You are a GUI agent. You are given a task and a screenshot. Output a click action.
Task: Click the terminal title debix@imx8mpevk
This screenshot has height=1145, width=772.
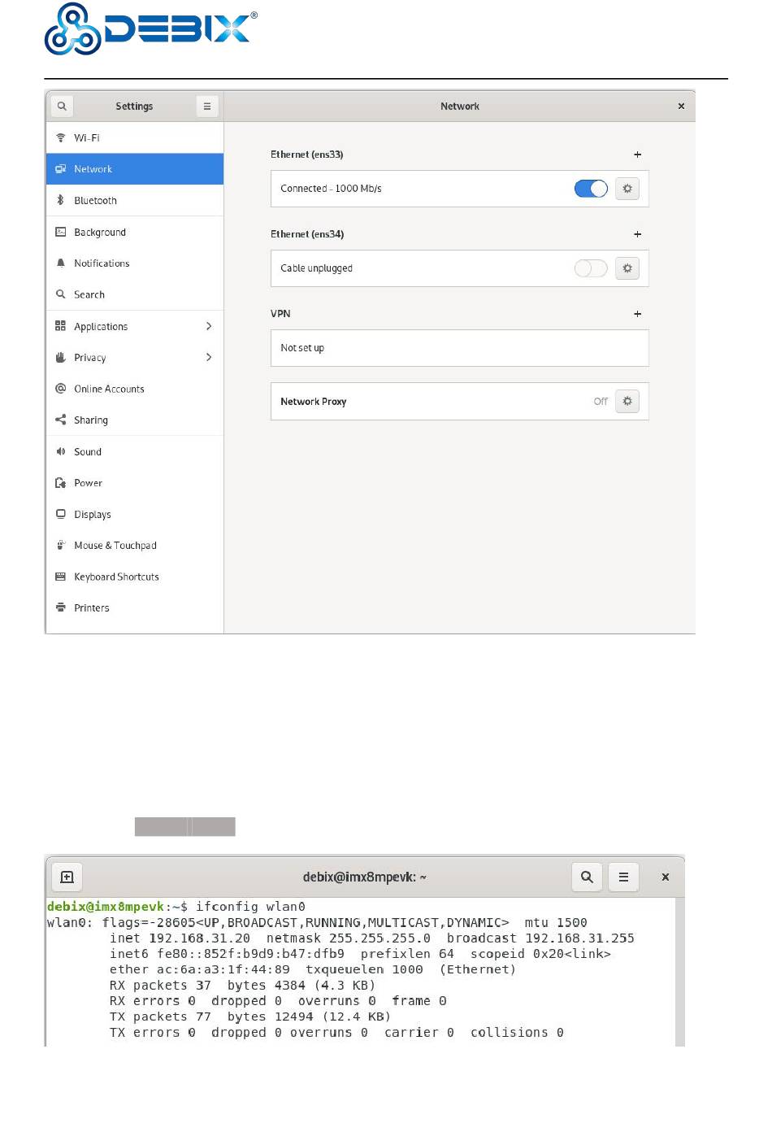point(365,877)
